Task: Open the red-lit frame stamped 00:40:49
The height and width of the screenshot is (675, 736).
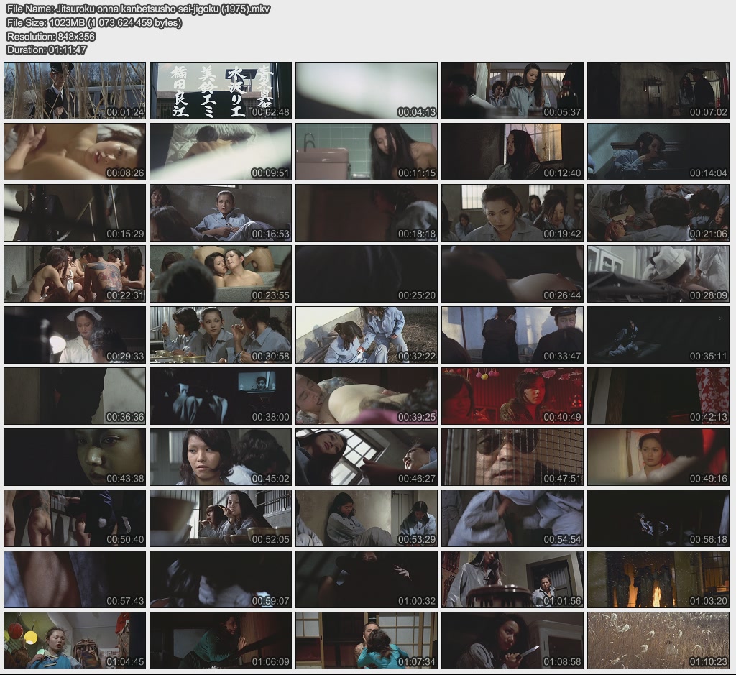Action: (x=512, y=396)
